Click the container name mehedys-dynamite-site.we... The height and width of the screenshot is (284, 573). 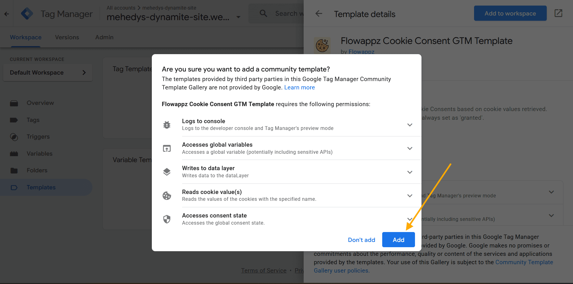168,17
